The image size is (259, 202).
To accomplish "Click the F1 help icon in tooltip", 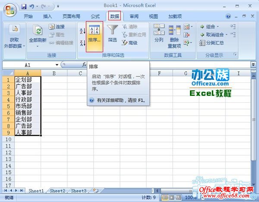I will click(x=92, y=100).
